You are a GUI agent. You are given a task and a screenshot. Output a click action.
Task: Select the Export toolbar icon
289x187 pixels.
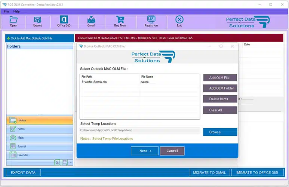click(37, 22)
